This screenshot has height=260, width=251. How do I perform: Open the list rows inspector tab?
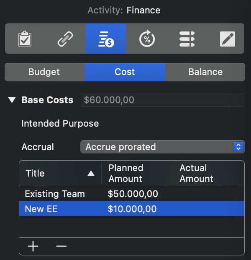187,39
